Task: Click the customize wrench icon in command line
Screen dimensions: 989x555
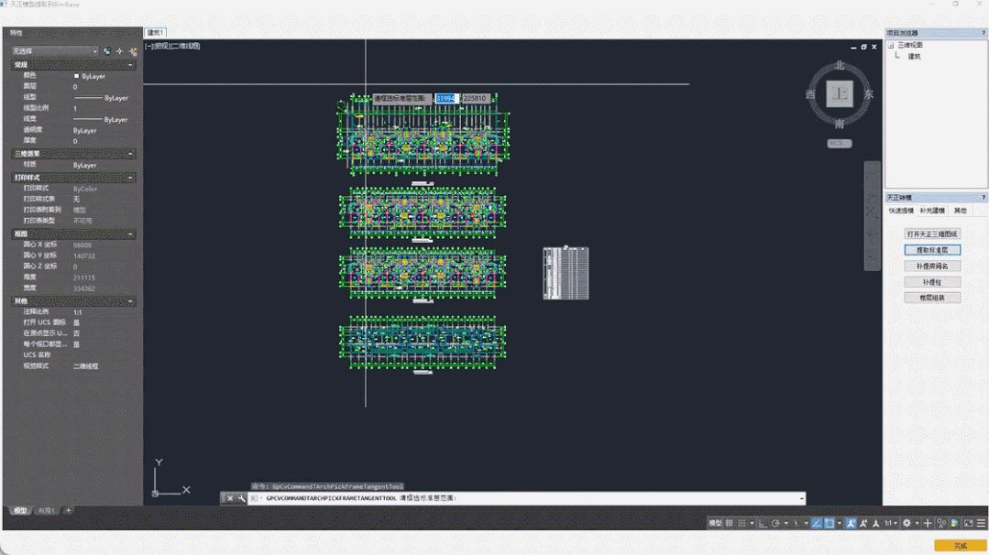Action: click(x=242, y=498)
